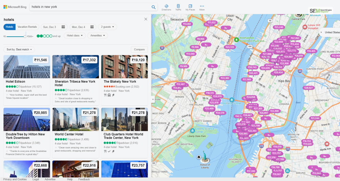The height and width of the screenshot is (181, 340).
Task: Set rating filter to two circles
Action: pyautogui.click(x=42, y=36)
